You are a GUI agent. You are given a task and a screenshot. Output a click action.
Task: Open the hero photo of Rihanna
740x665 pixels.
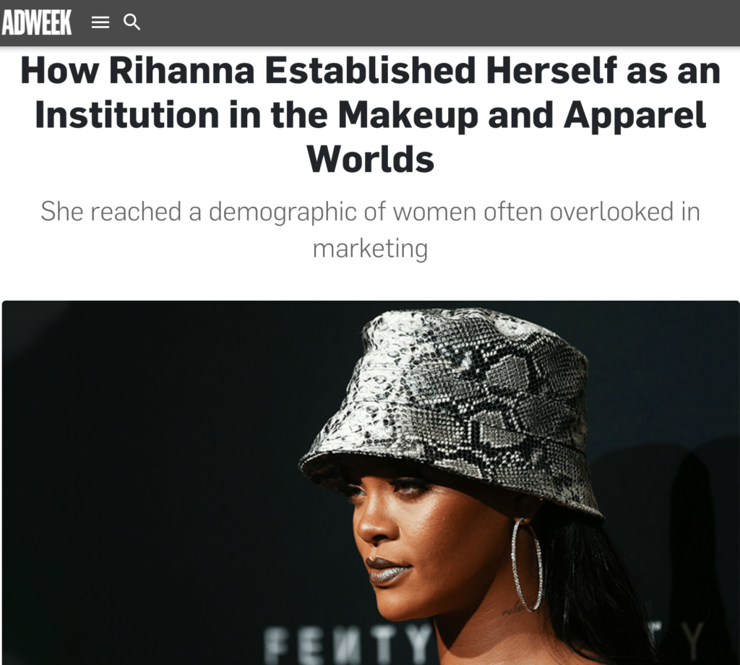(370, 482)
